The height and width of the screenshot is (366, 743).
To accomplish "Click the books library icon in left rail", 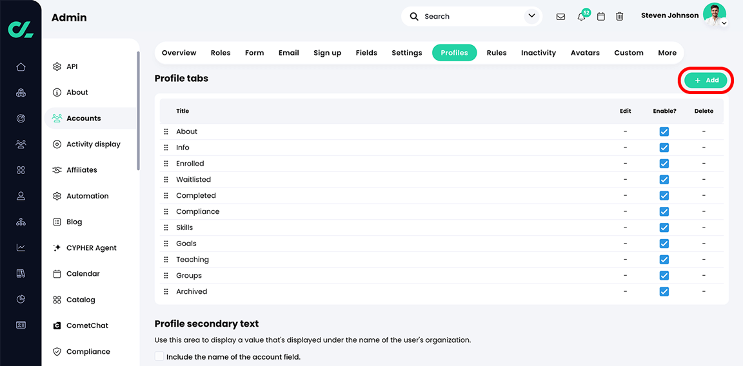I will click(x=21, y=273).
